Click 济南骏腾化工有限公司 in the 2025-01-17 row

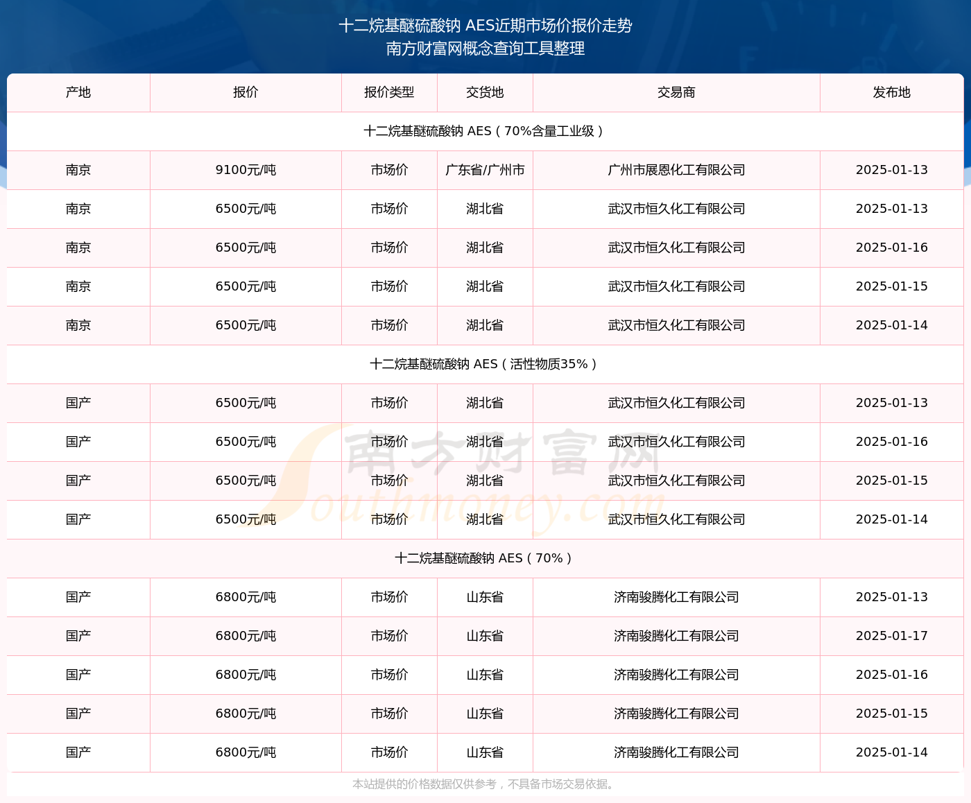point(676,636)
